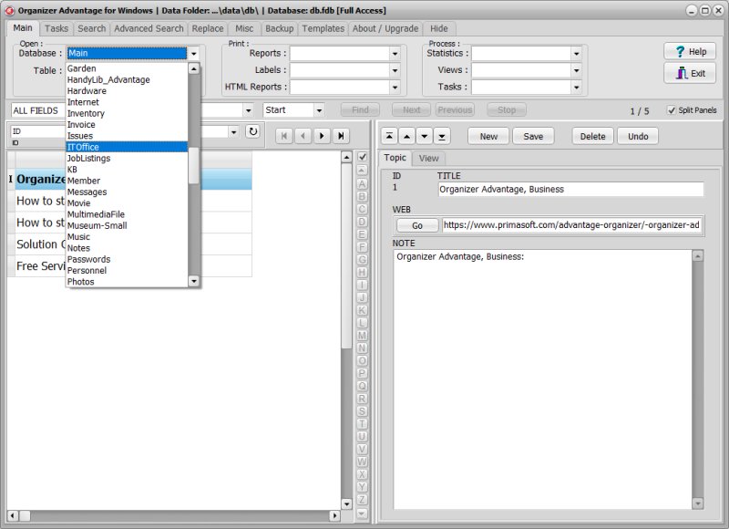Open the ID sort field dropdown arrow
Image resolution: width=729 pixels, height=529 pixels.
(233, 131)
